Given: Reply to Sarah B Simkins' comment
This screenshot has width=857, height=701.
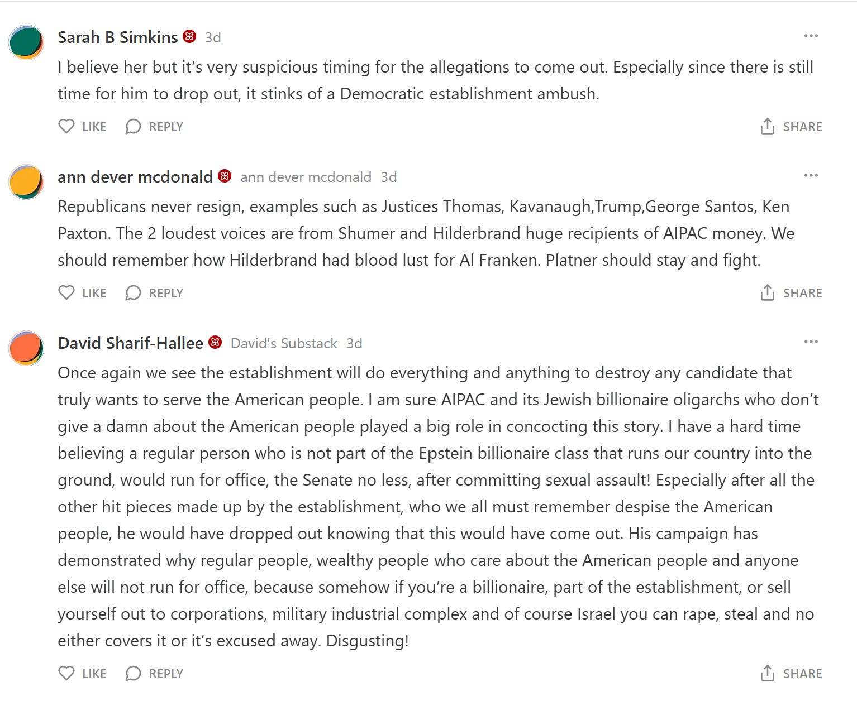Looking at the screenshot, I should click(155, 127).
